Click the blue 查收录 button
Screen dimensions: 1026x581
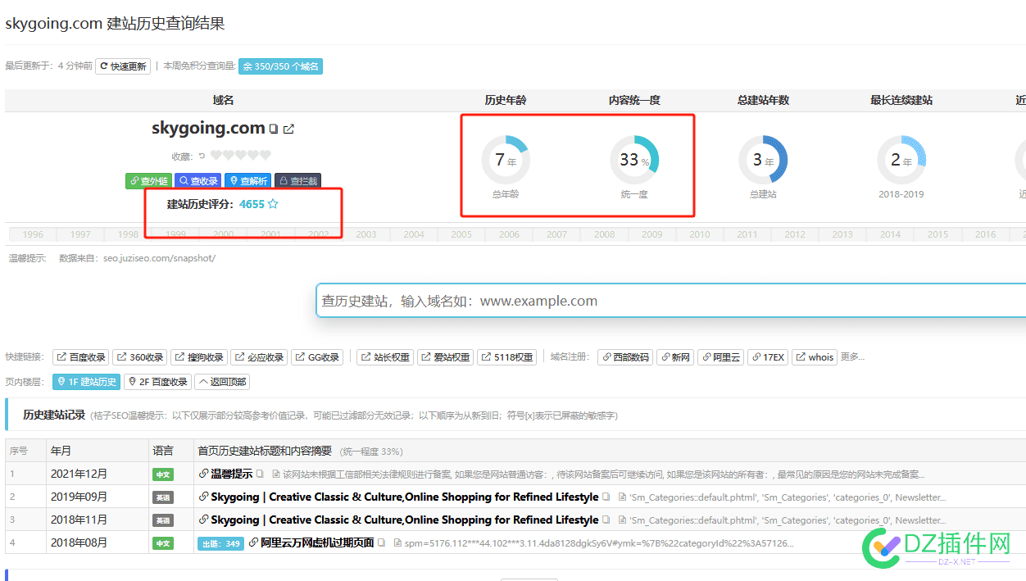[198, 180]
